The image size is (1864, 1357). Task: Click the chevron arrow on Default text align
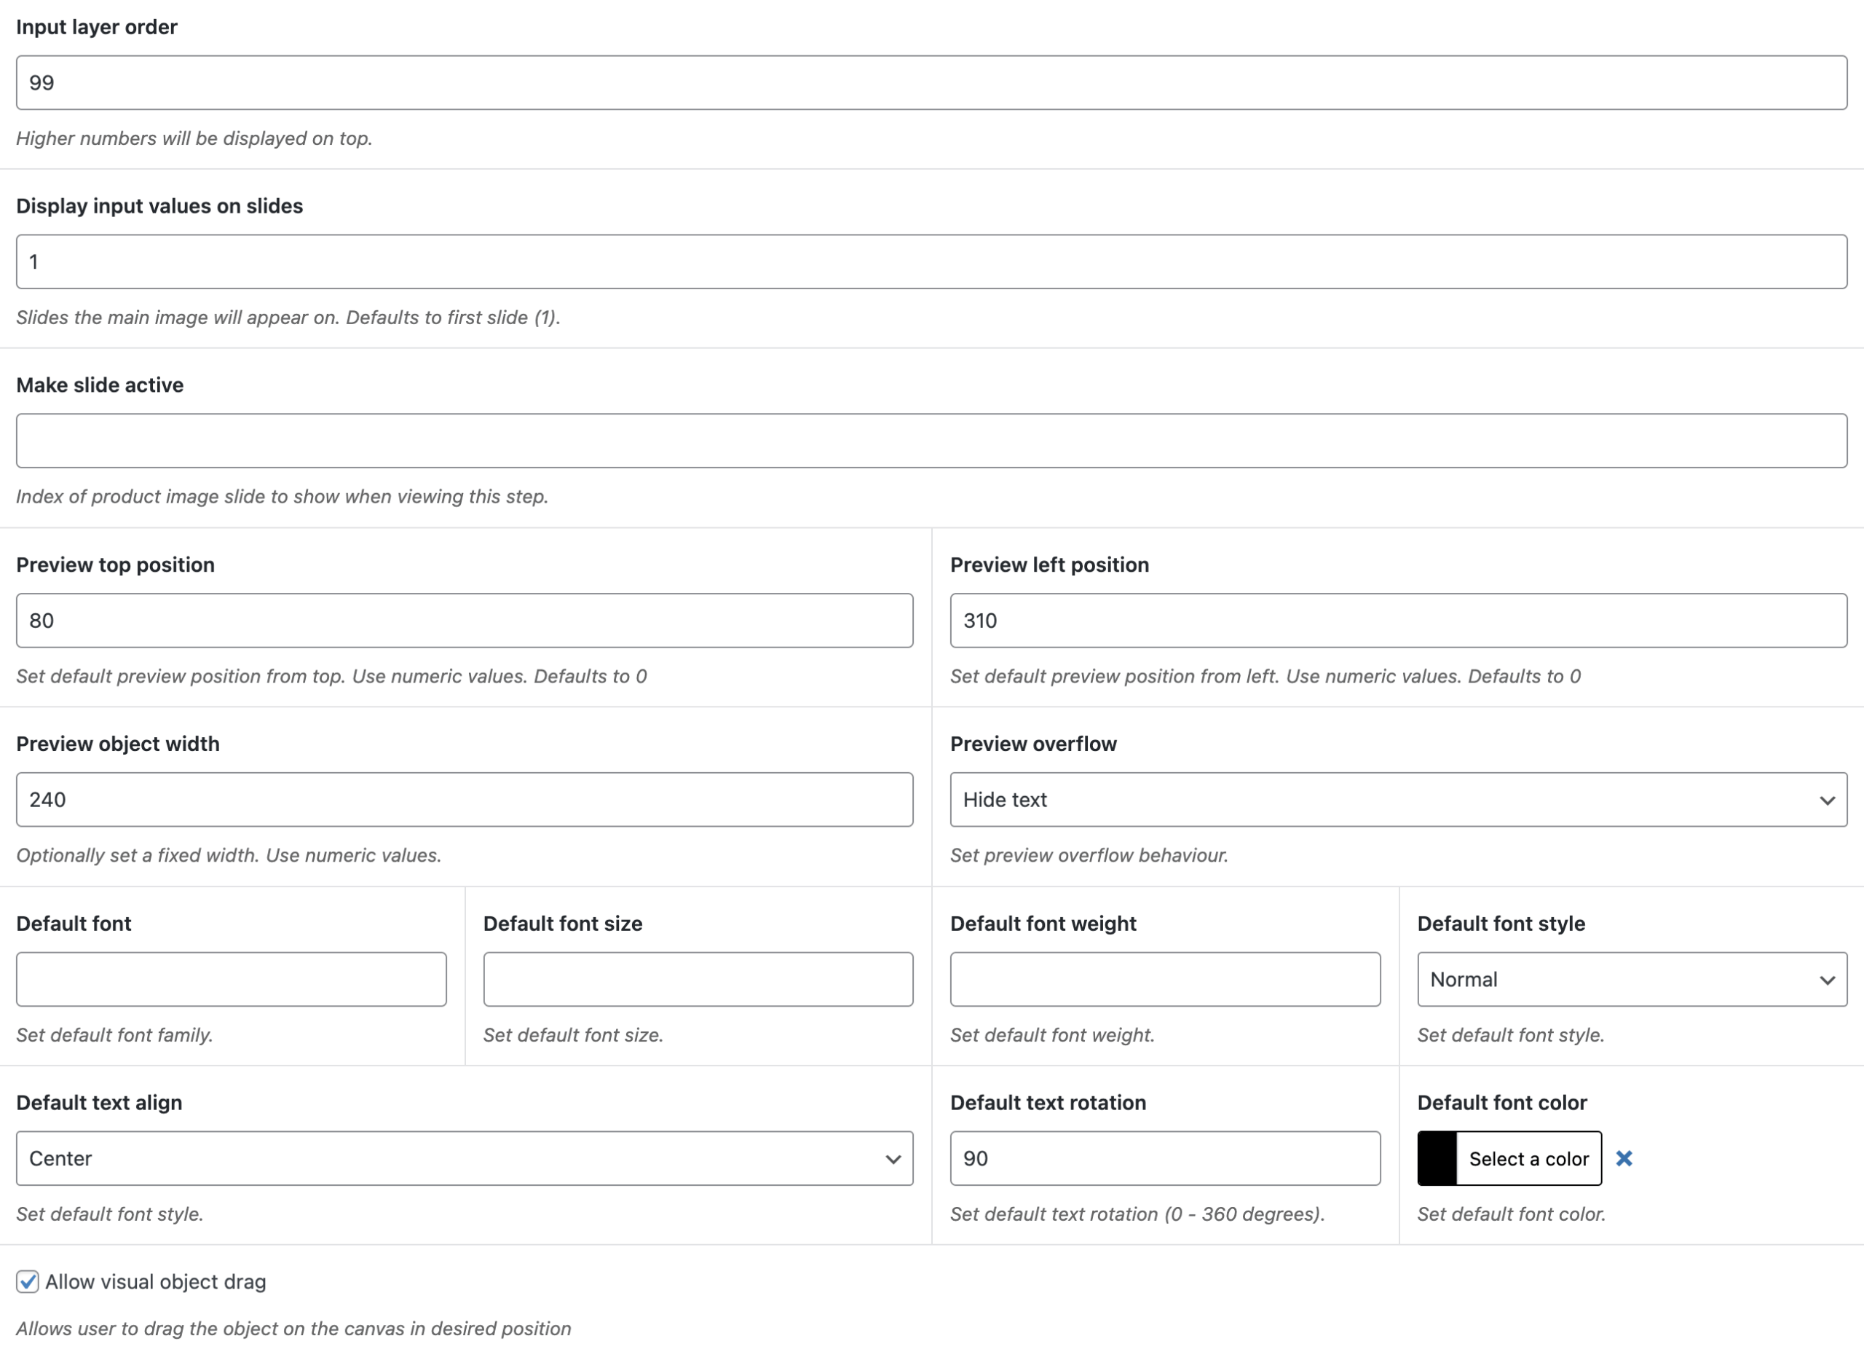[893, 1159]
